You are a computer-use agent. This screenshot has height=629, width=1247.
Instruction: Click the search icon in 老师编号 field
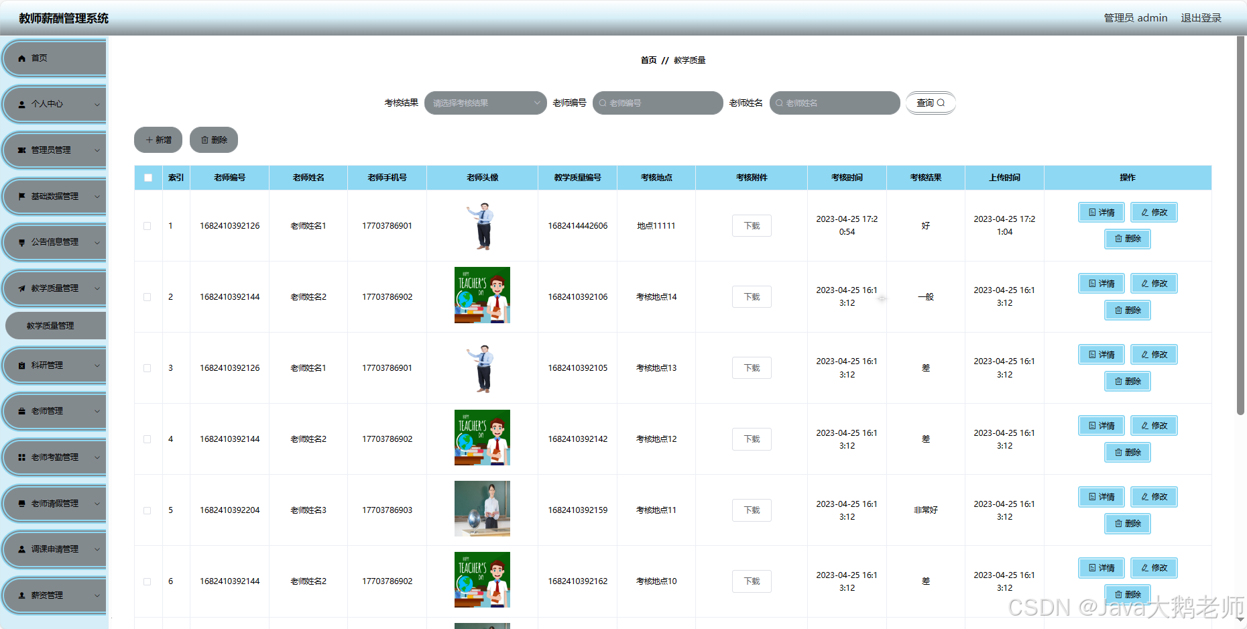point(603,103)
